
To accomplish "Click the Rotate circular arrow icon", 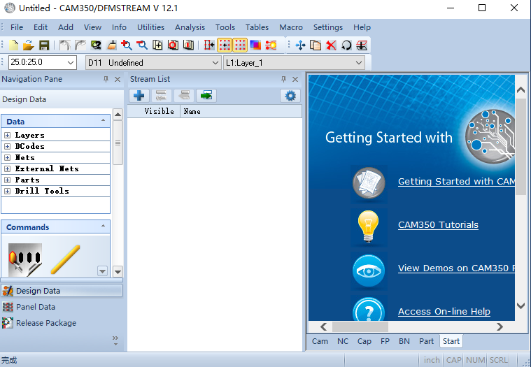I will point(346,45).
